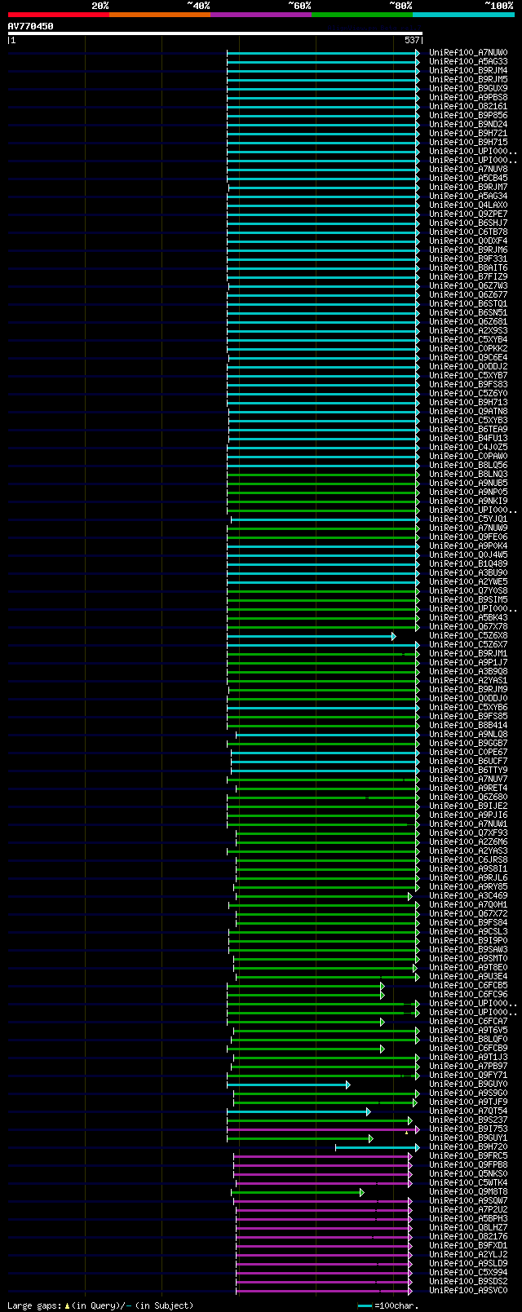
Task: Select the UniRef100_Q8LHZ7 label
Action: (468, 1228)
